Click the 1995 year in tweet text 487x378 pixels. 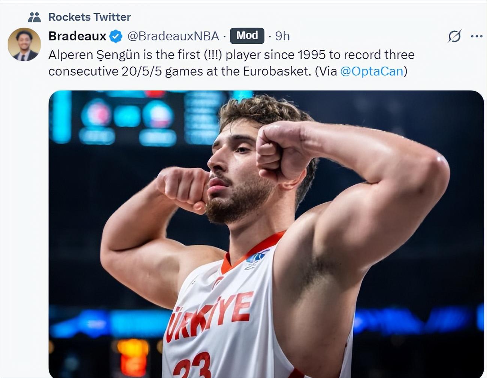pyautogui.click(x=312, y=55)
